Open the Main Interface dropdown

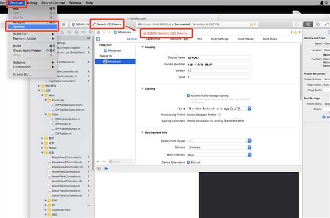click(x=249, y=155)
